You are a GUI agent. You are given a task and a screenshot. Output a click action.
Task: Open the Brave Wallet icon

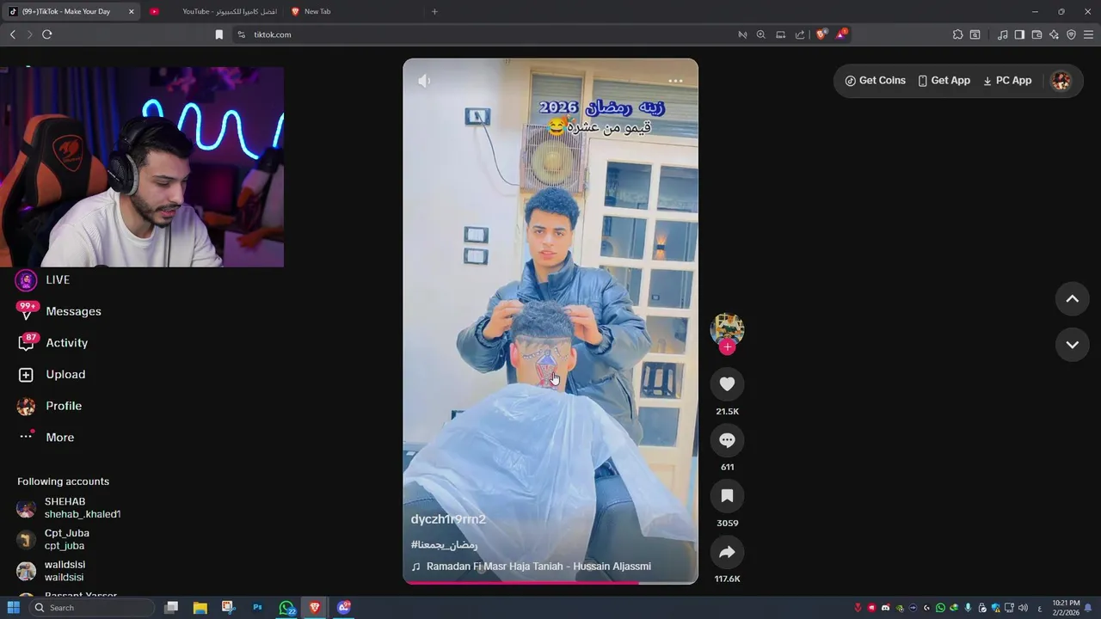click(1036, 34)
